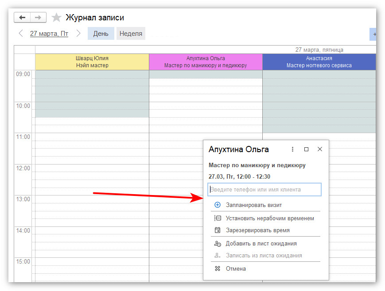Select Анастасия column header
The image size is (385, 291).
(x=319, y=62)
